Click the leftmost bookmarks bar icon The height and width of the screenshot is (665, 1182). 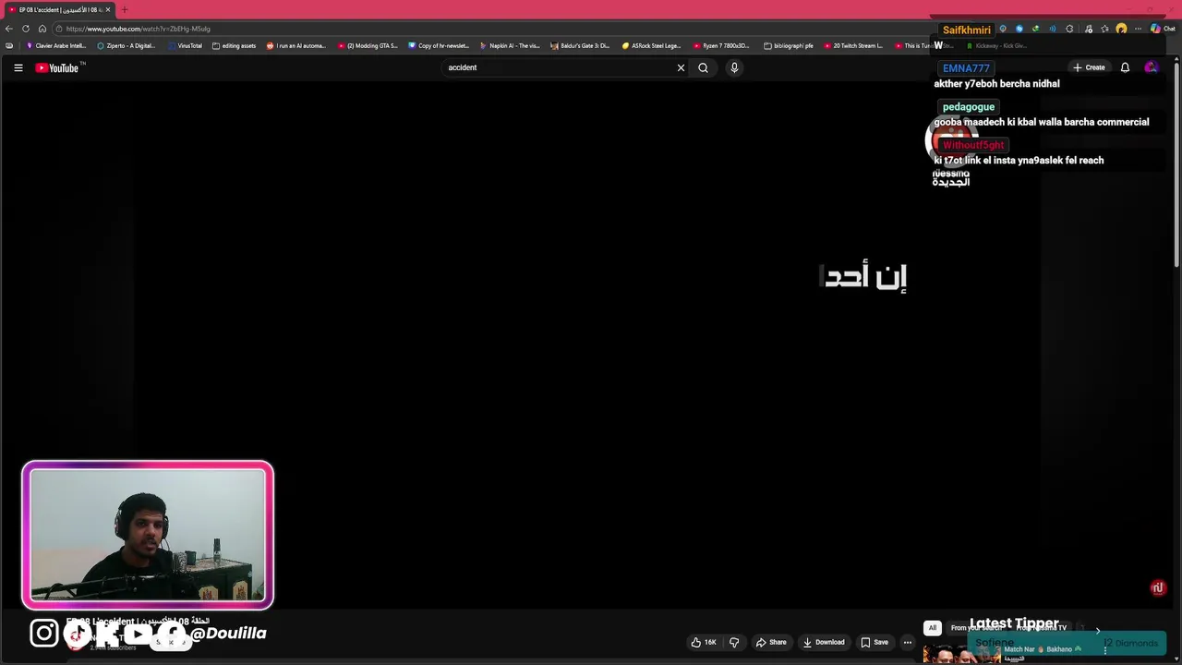(x=9, y=45)
